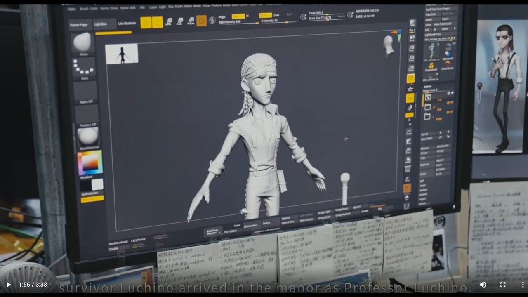
Task: Click the yellow Persp icon on the right shelf
Action: (x=411, y=78)
